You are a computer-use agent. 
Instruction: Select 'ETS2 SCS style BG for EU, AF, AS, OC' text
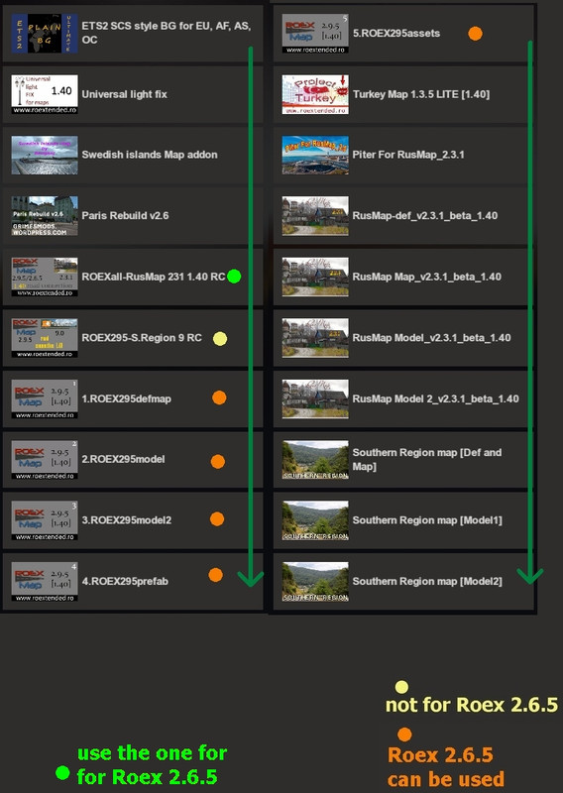coord(167,33)
